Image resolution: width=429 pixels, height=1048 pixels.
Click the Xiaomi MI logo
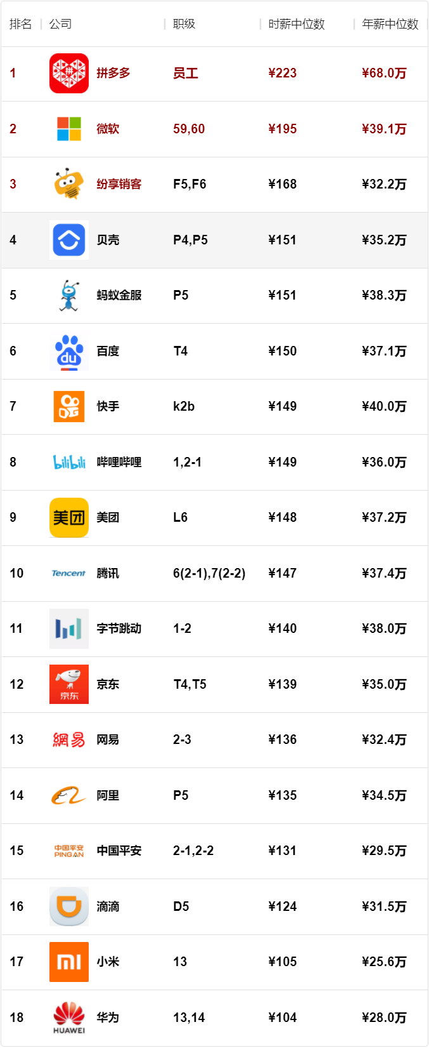pos(69,962)
